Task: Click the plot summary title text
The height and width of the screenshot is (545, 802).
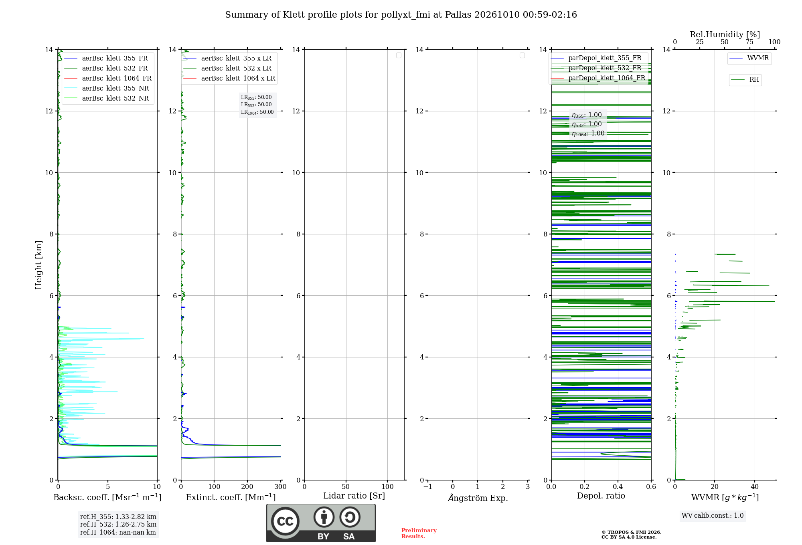Action: (401, 15)
